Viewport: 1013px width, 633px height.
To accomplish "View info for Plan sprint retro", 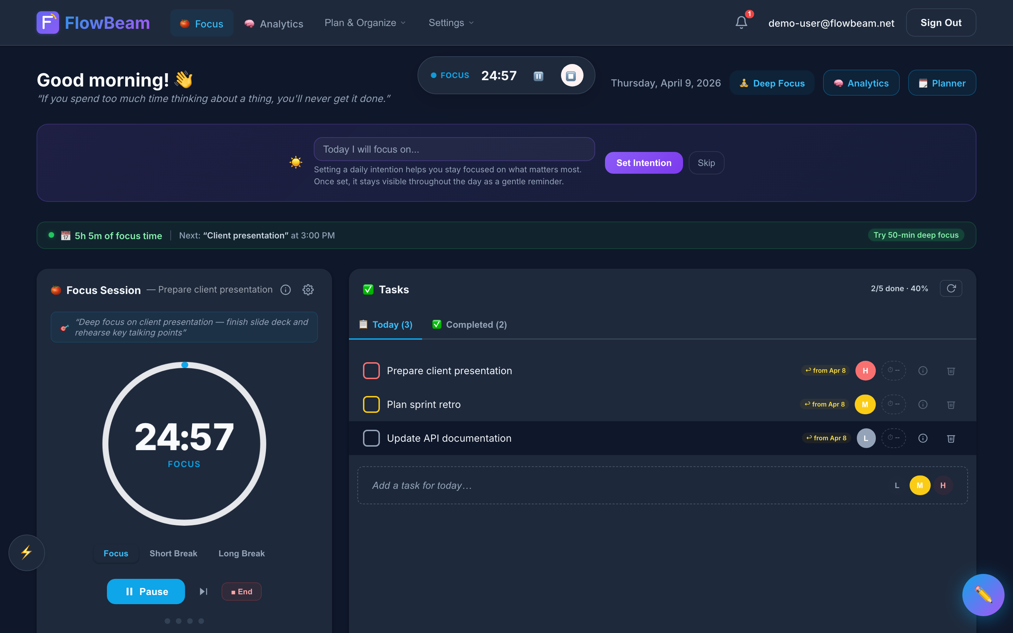I will 923,404.
